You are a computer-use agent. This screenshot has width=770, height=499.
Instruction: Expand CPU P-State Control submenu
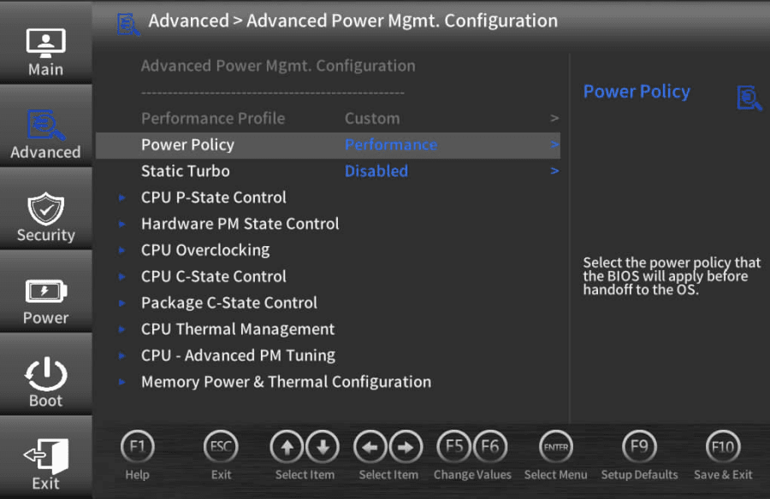pyautogui.click(x=214, y=197)
